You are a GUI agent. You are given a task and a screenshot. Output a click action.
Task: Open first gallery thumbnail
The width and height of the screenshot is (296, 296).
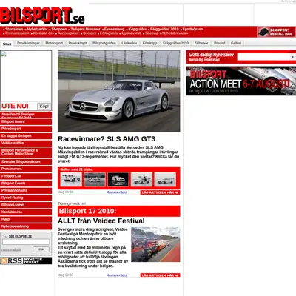point(71,179)
